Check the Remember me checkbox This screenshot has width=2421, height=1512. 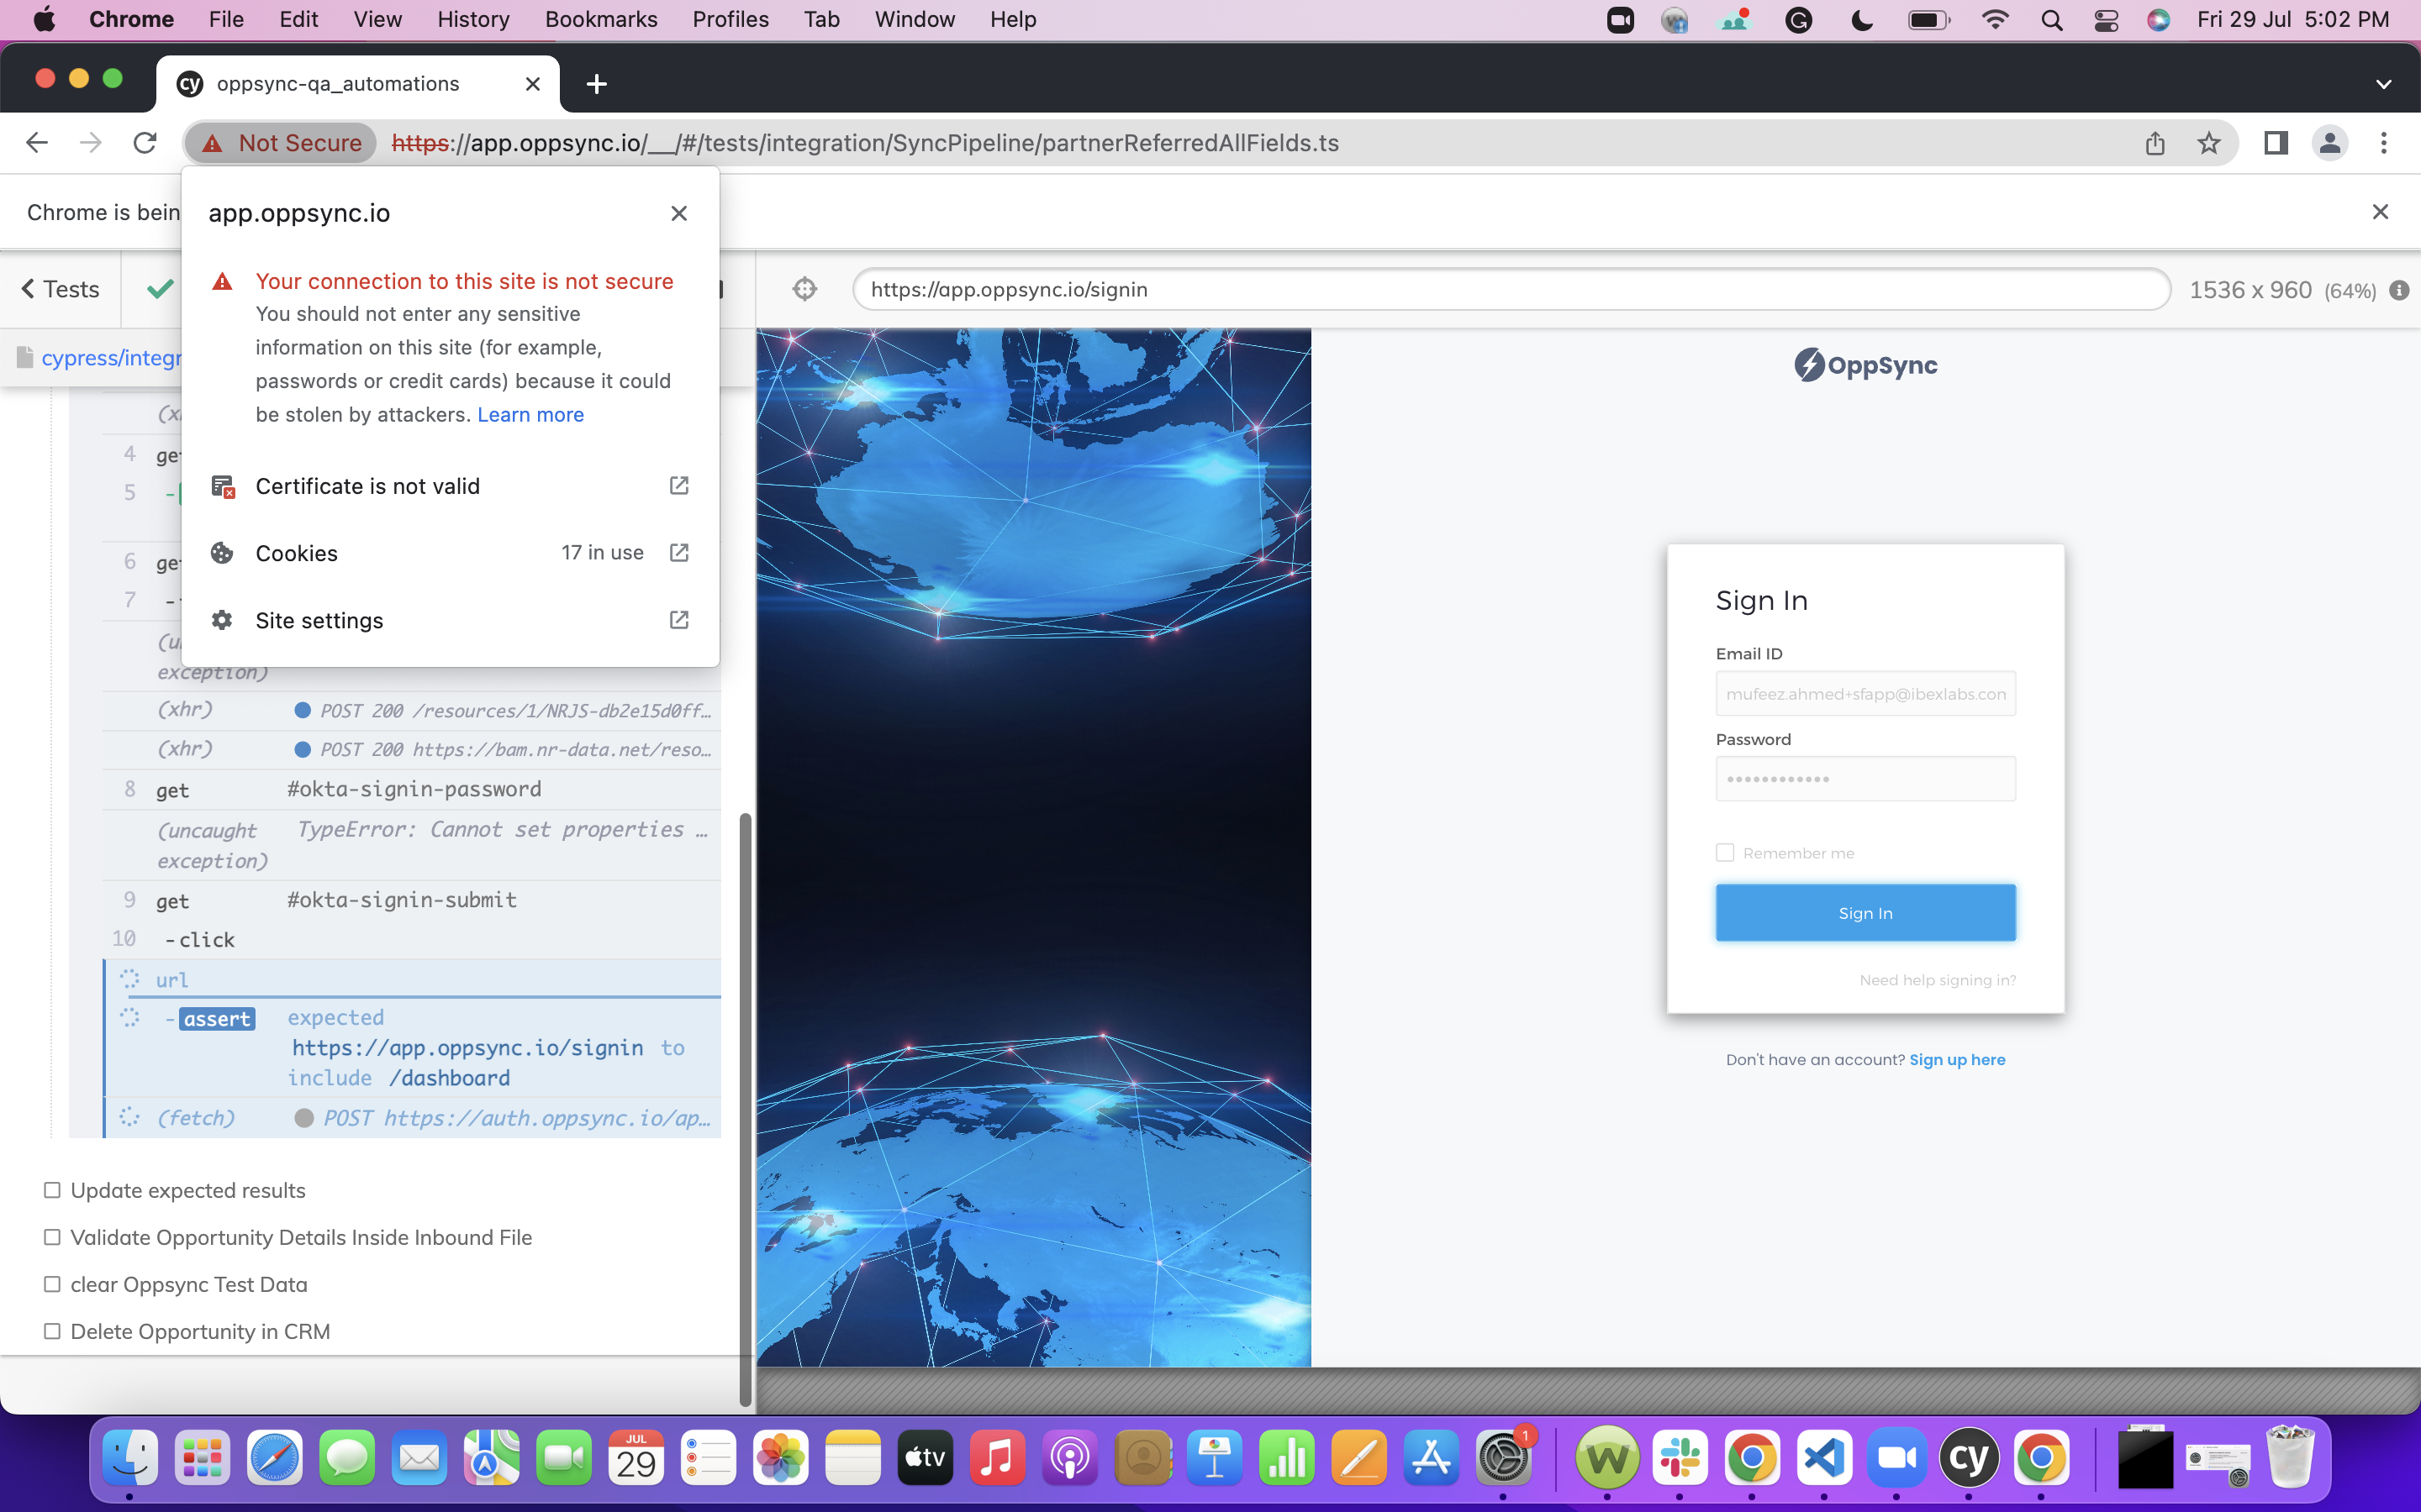[1725, 853]
